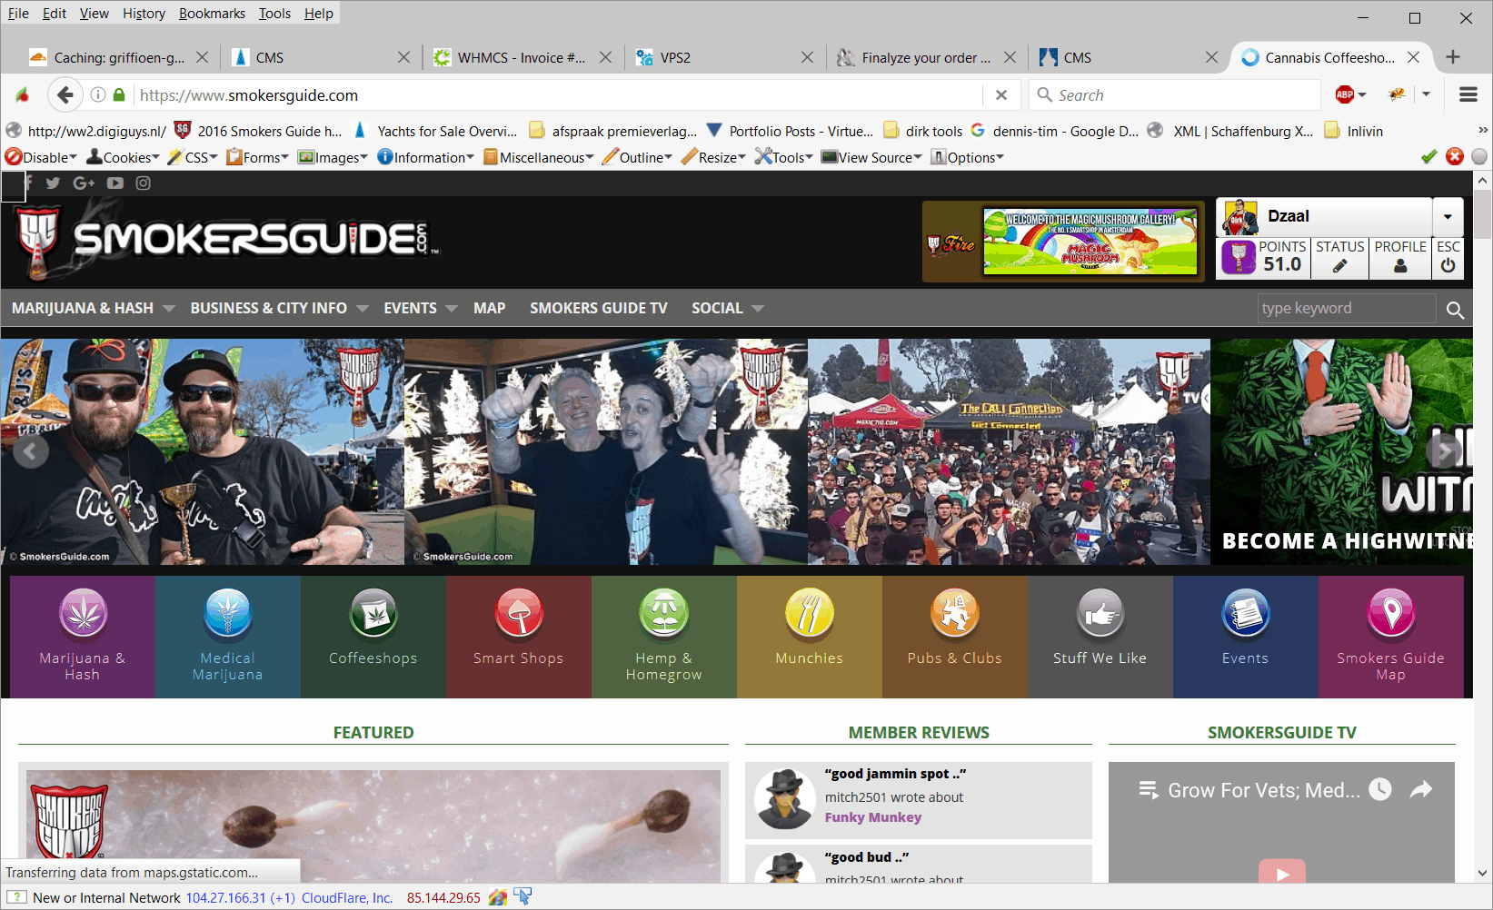Image resolution: width=1493 pixels, height=910 pixels.
Task: Open the Munchies fork and knife icon
Action: [810, 614]
